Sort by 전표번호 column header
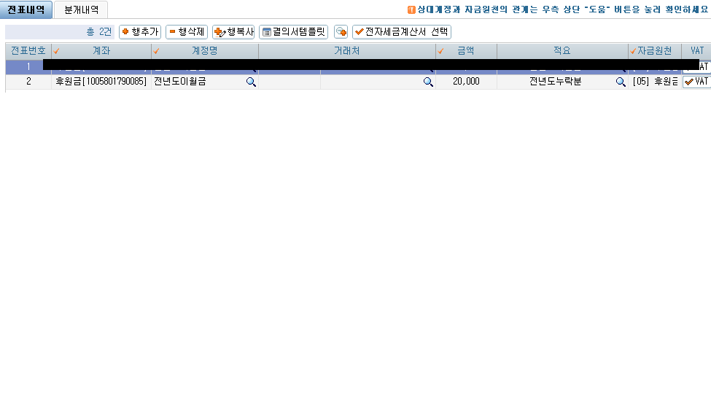 pos(28,51)
